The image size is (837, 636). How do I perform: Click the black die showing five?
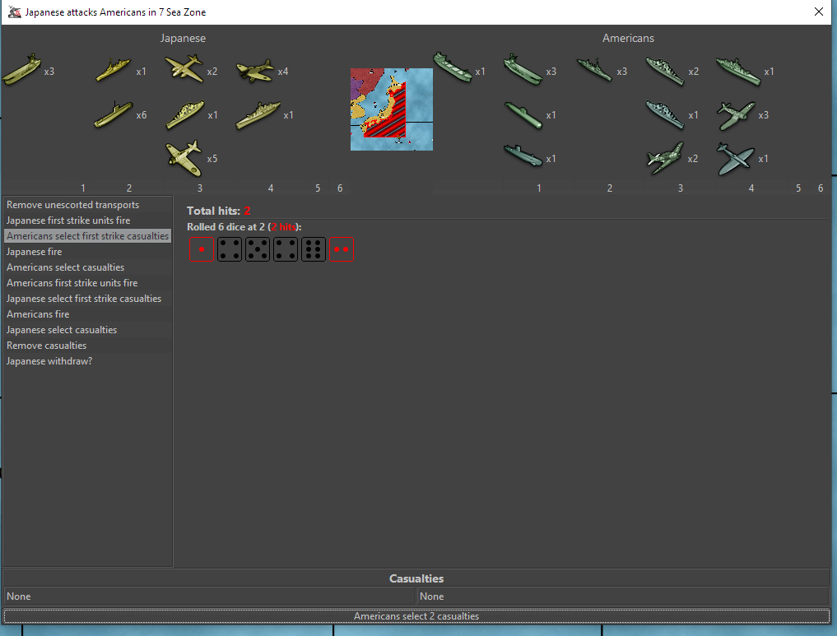(258, 249)
